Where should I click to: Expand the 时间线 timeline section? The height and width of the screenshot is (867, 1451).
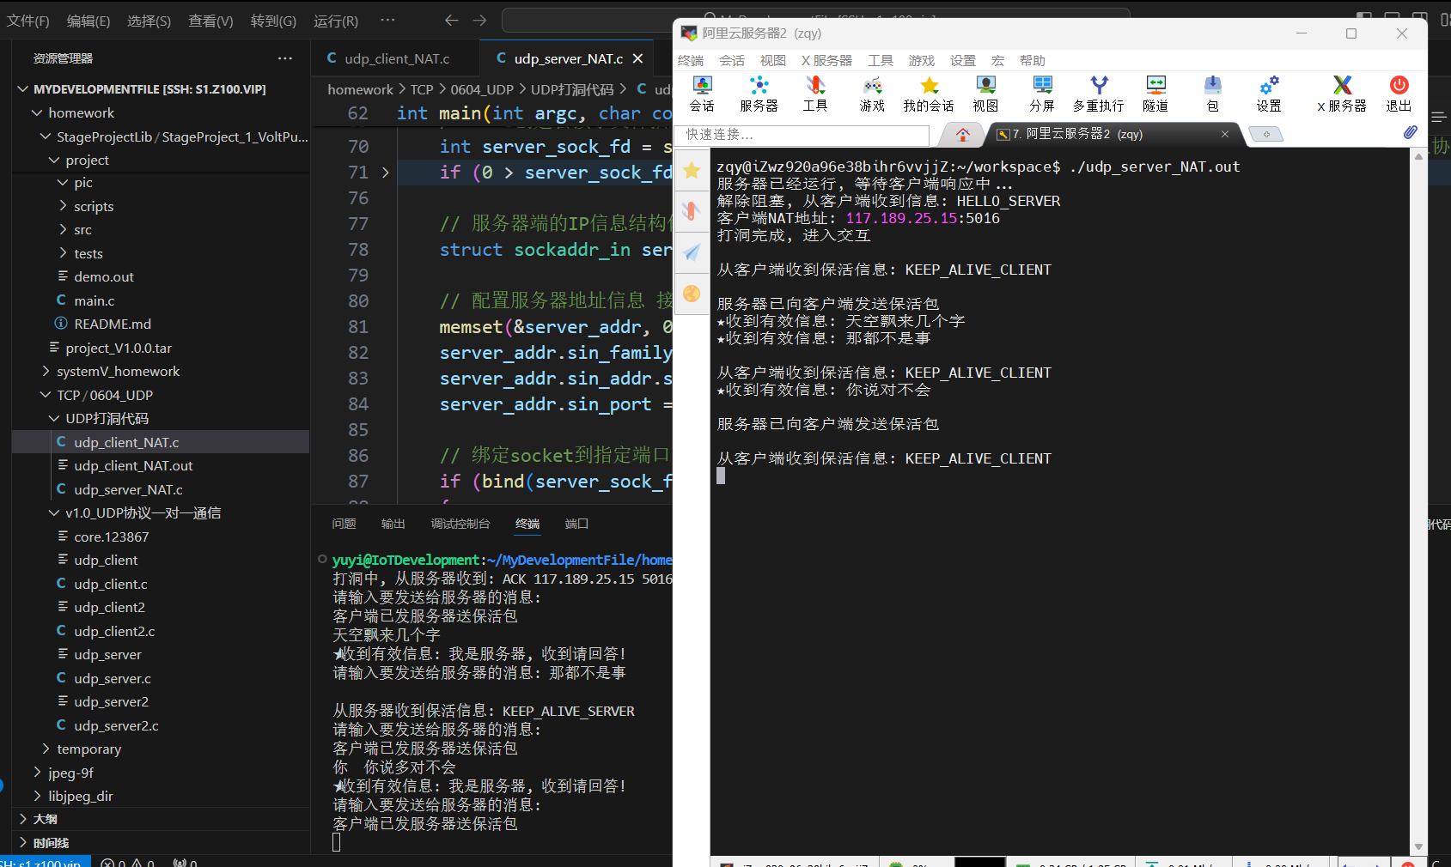point(23,842)
